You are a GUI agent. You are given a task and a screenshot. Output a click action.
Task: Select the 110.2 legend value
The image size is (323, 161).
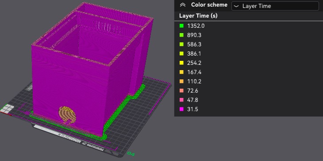[x=194, y=81]
